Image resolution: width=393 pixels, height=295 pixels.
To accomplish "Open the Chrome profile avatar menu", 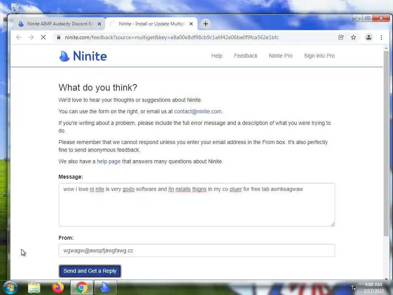I will pyautogui.click(x=369, y=37).
